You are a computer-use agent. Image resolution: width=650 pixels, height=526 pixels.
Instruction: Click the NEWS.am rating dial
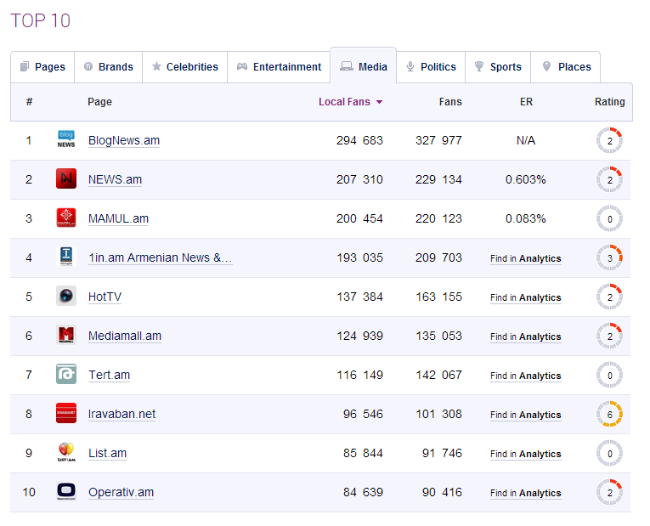point(609,179)
